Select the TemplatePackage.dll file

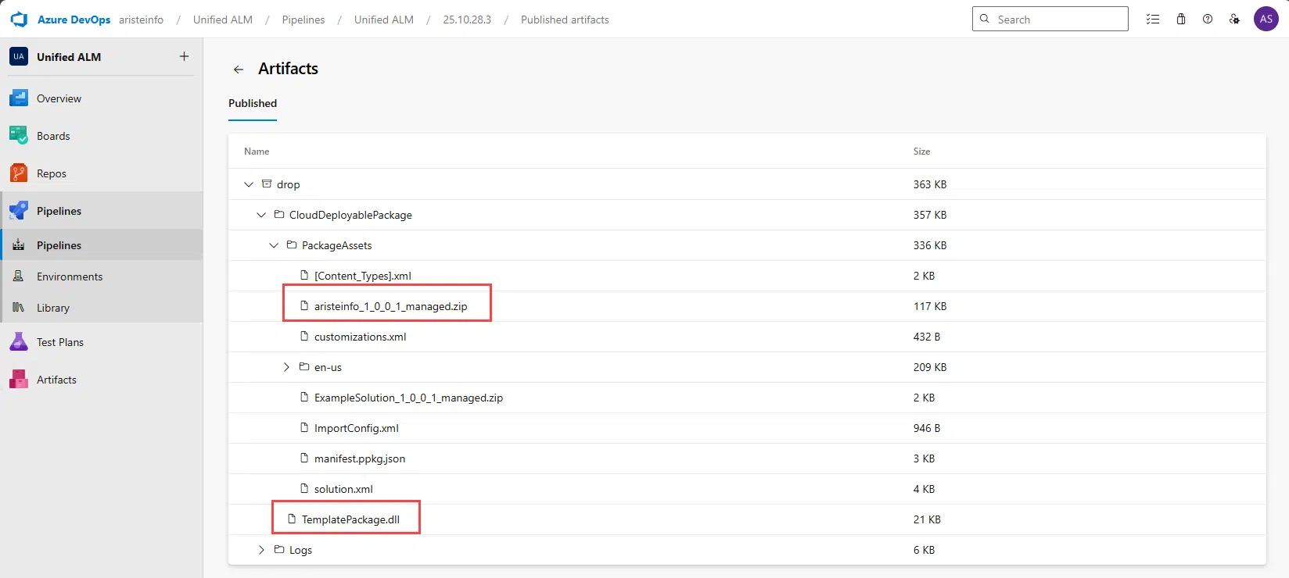[x=350, y=519]
